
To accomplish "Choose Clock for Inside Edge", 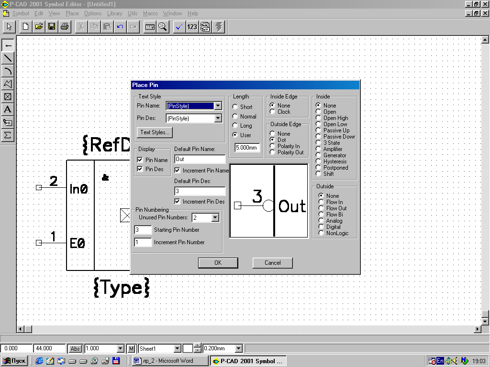I will [272, 111].
